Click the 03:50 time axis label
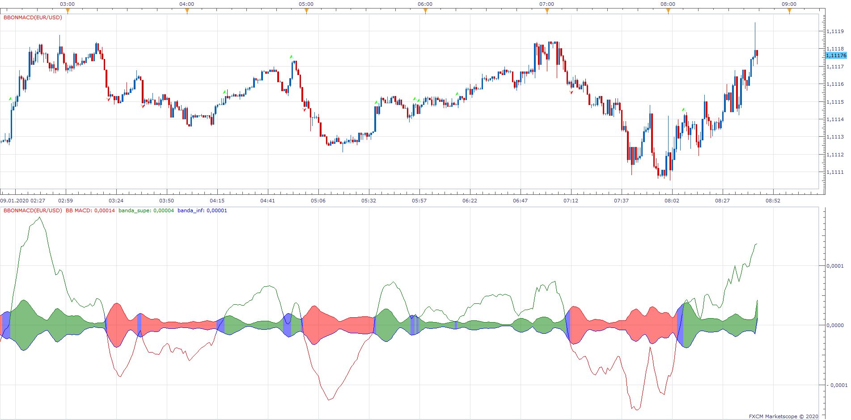851x420 pixels. (x=167, y=201)
